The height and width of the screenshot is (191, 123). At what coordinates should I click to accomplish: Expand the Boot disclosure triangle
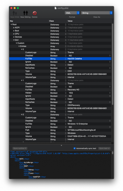[x=14, y=31]
